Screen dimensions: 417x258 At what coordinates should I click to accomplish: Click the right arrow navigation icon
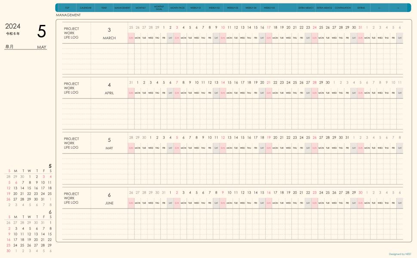coord(398,8)
